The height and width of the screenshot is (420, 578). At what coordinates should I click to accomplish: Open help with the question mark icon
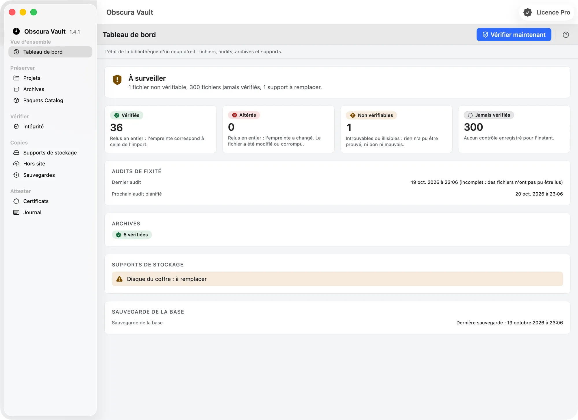pos(566,35)
